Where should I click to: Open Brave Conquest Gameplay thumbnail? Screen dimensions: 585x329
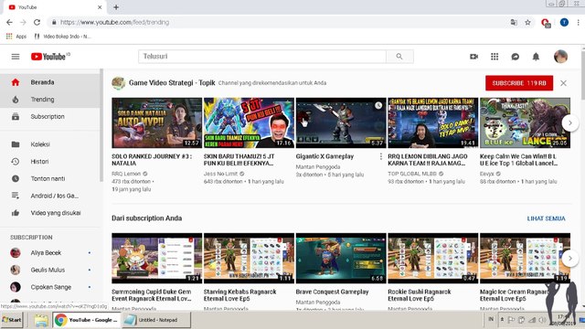[x=341, y=258]
